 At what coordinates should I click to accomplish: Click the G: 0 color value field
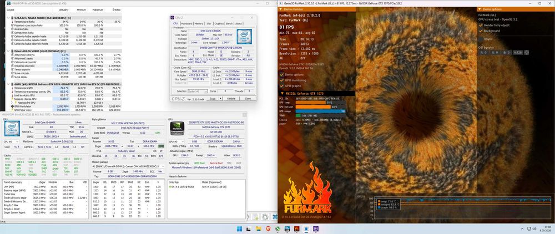click(496, 52)
